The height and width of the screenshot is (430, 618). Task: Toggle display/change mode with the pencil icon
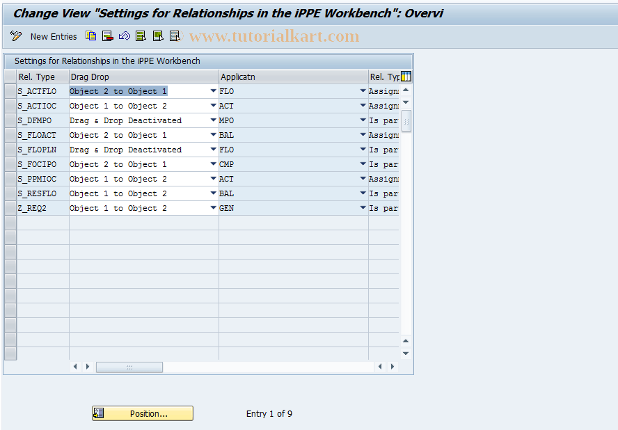15,36
